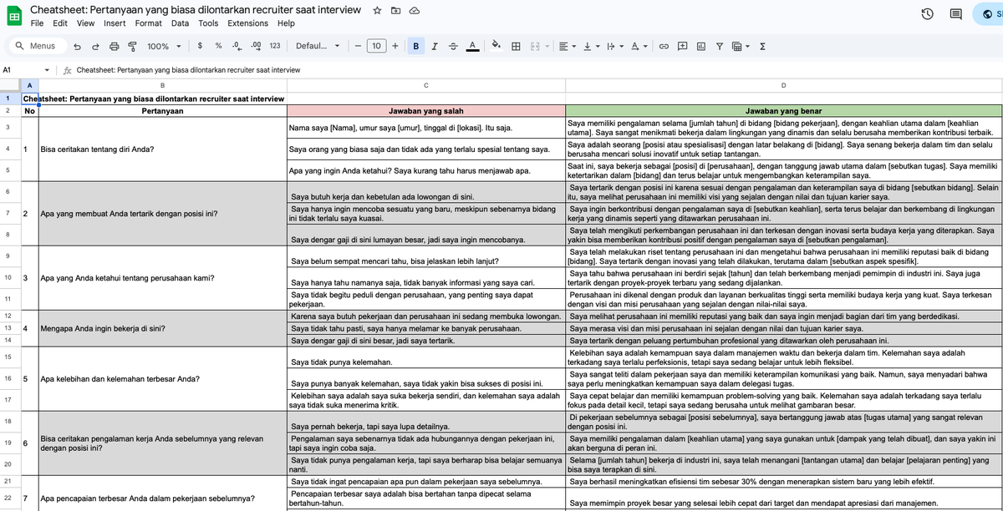
Task: Open the Data menu
Action: (x=180, y=23)
